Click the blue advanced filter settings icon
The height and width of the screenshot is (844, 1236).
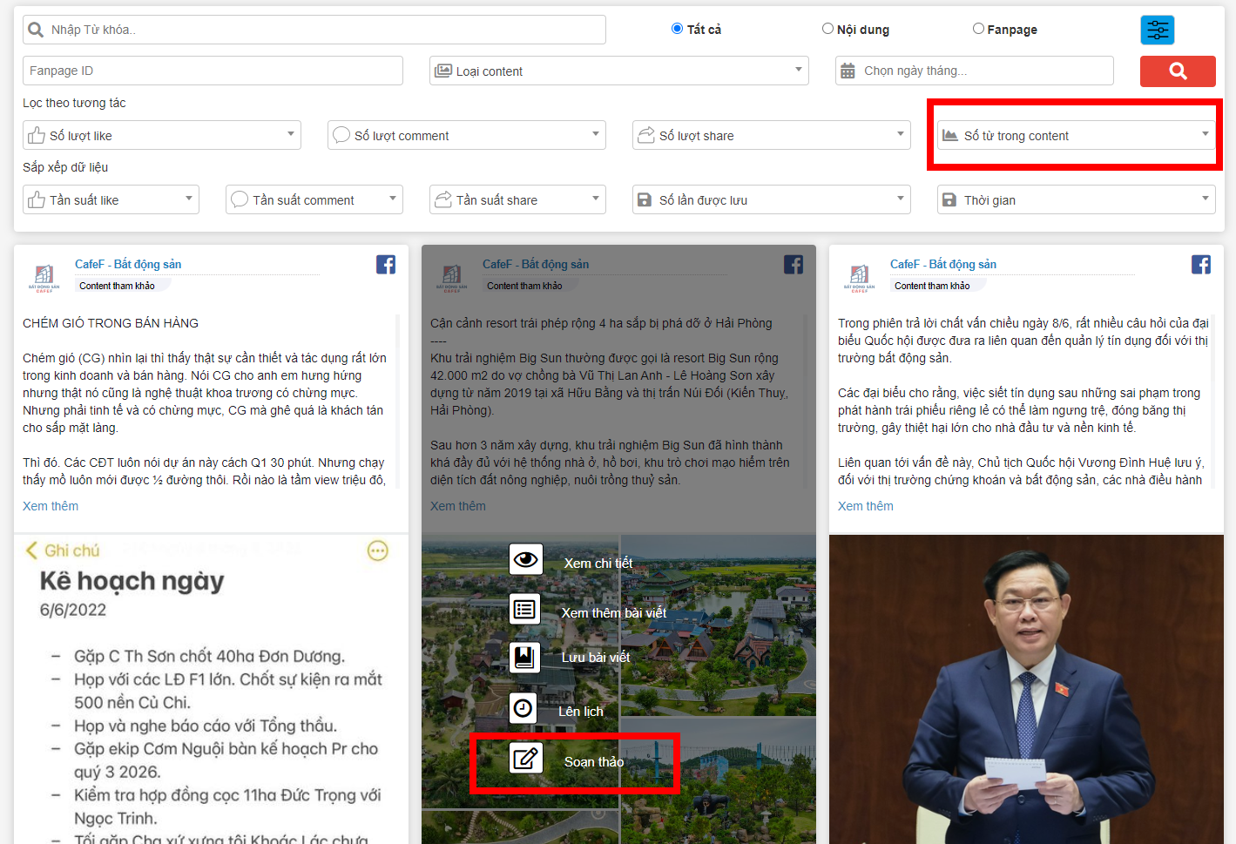point(1157,30)
